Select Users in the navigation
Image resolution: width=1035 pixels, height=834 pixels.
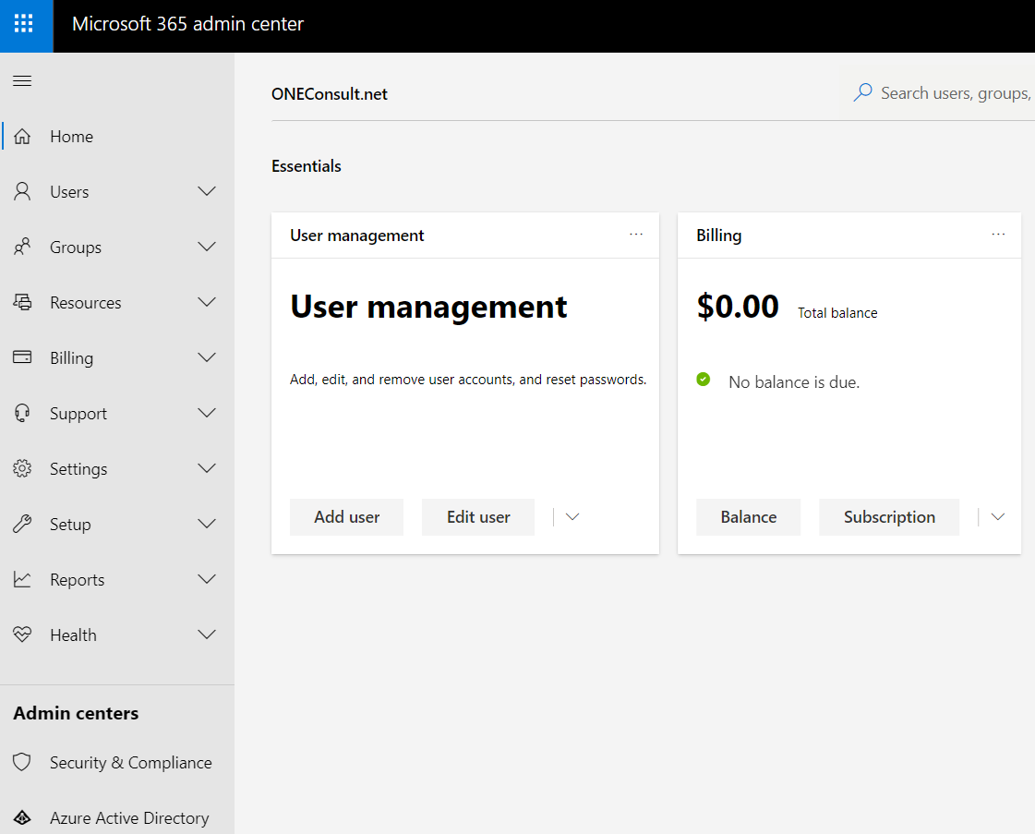click(x=117, y=191)
